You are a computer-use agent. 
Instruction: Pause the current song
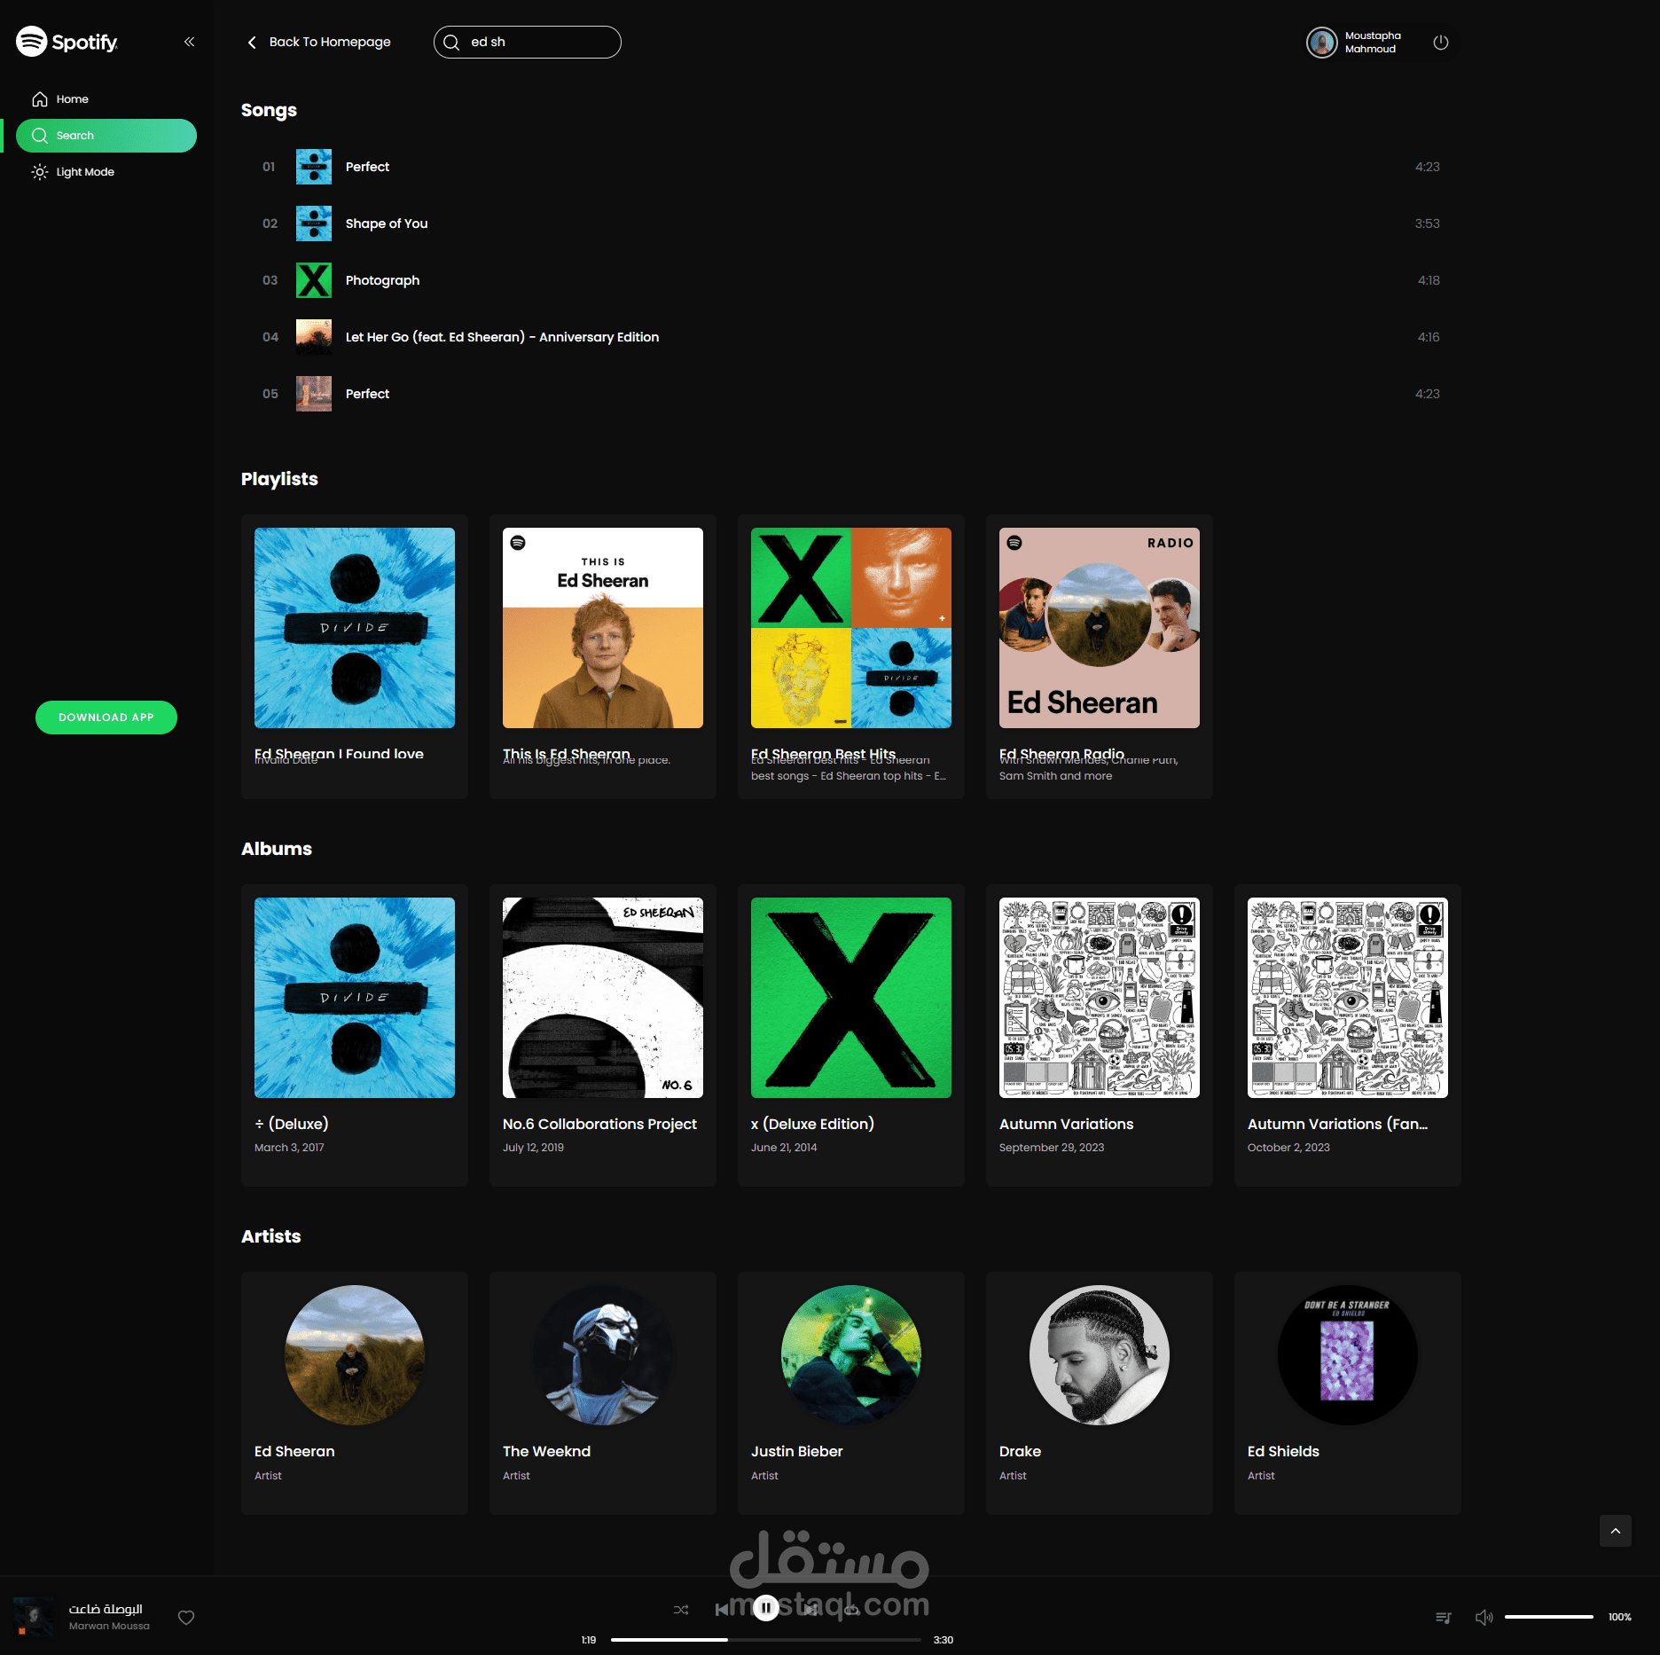[x=766, y=1608]
